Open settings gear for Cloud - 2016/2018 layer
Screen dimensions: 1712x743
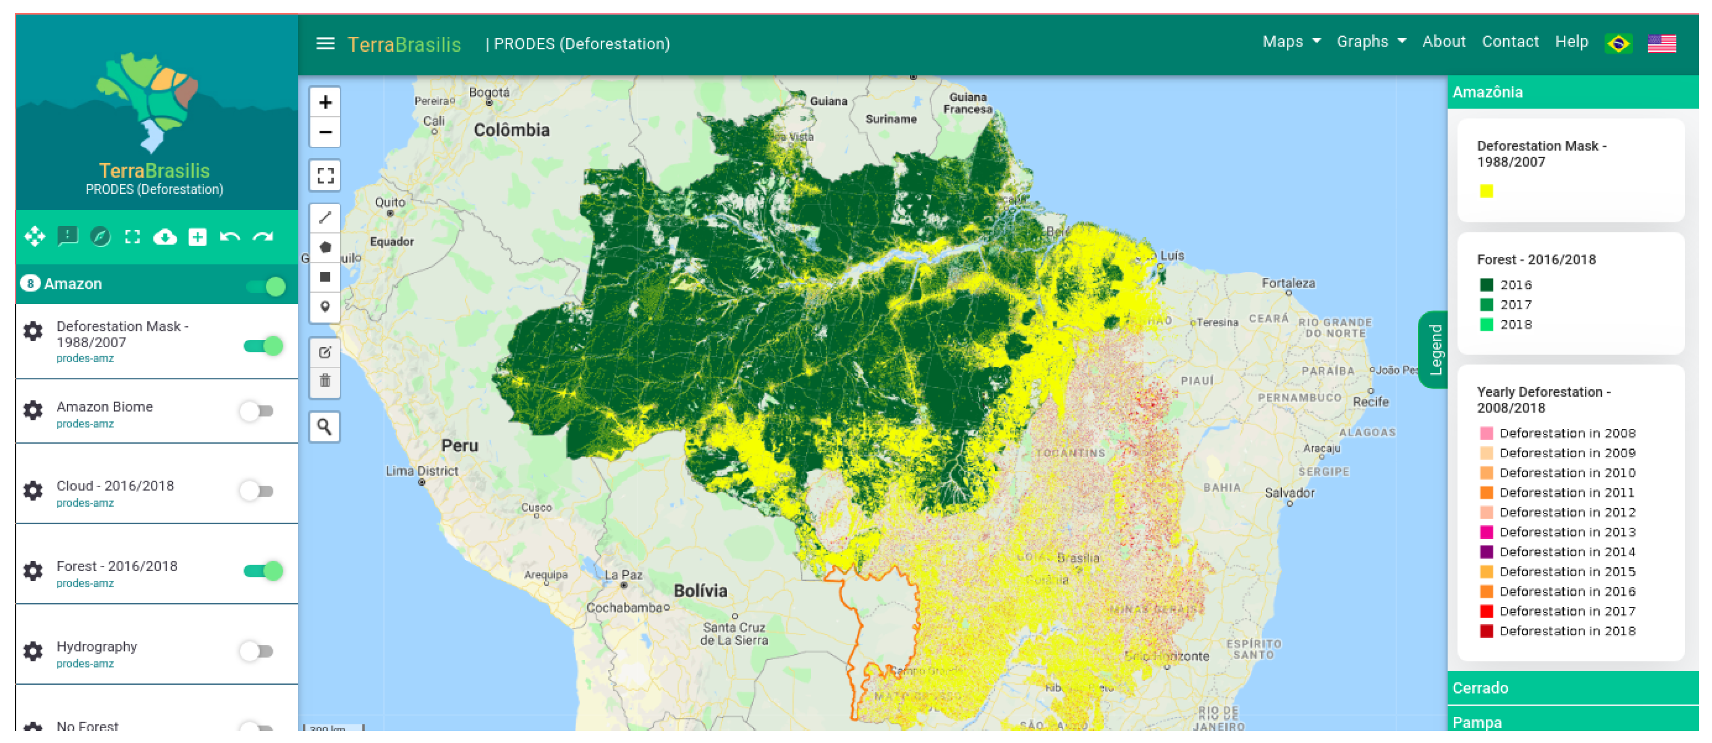pos(33,491)
